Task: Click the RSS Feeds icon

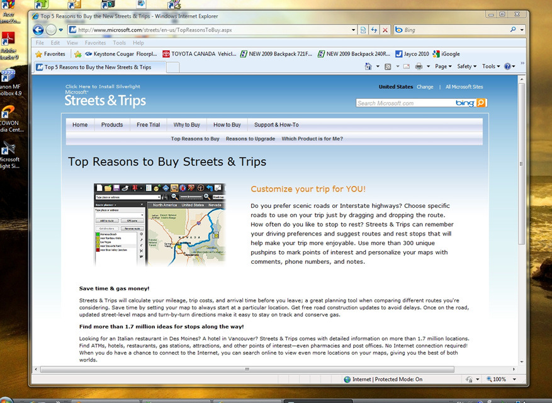Action: click(388, 66)
